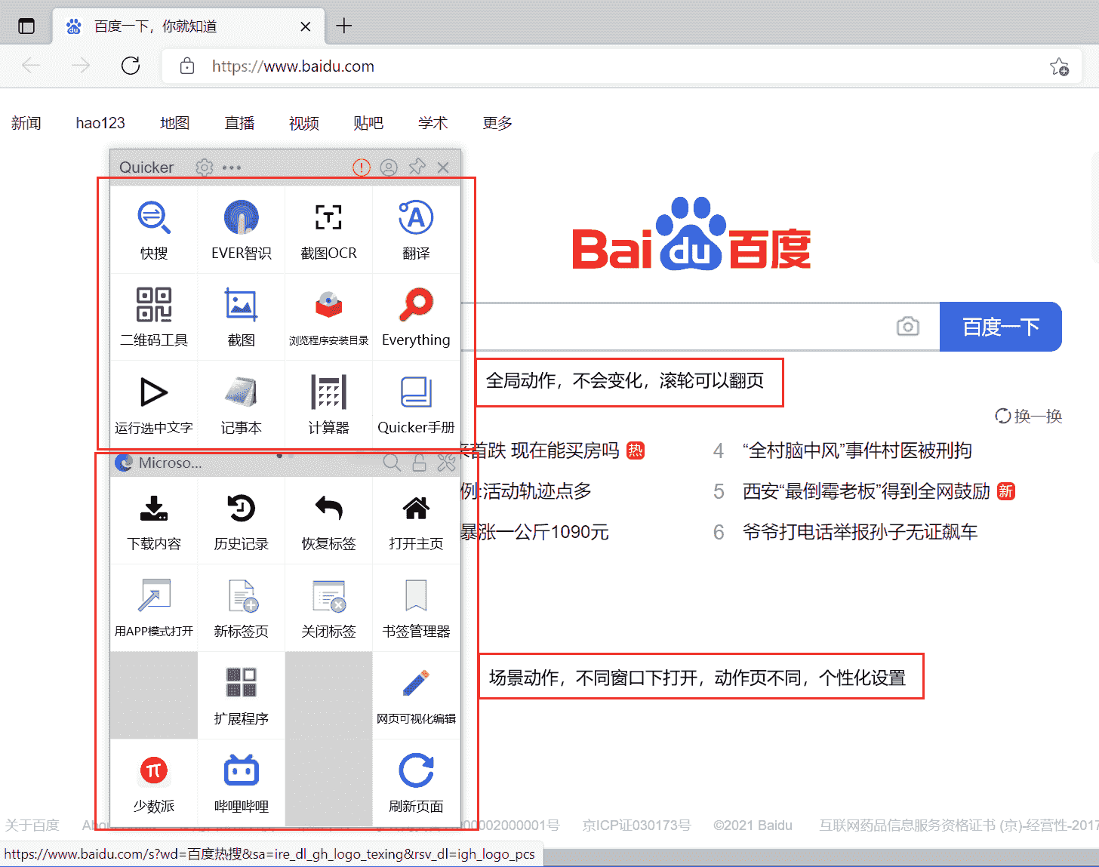Click the red alert icon in Quicker header
The image size is (1099, 867).
[362, 168]
